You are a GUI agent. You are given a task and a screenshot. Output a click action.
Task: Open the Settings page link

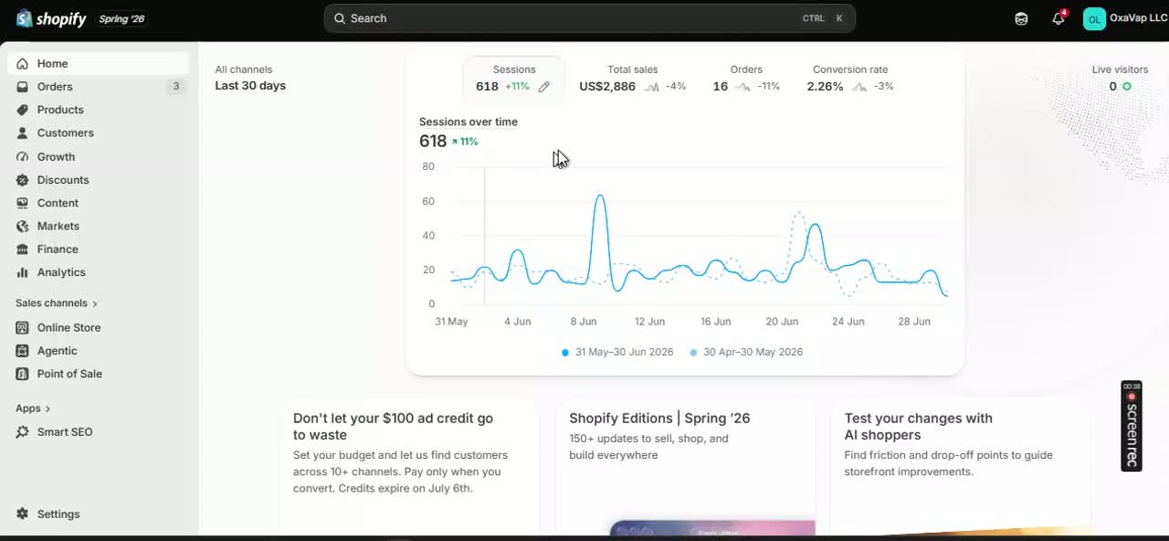coord(98,514)
